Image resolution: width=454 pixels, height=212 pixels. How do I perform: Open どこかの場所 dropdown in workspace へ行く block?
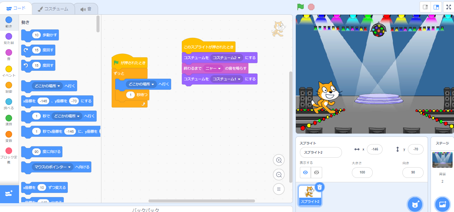[x=141, y=84]
